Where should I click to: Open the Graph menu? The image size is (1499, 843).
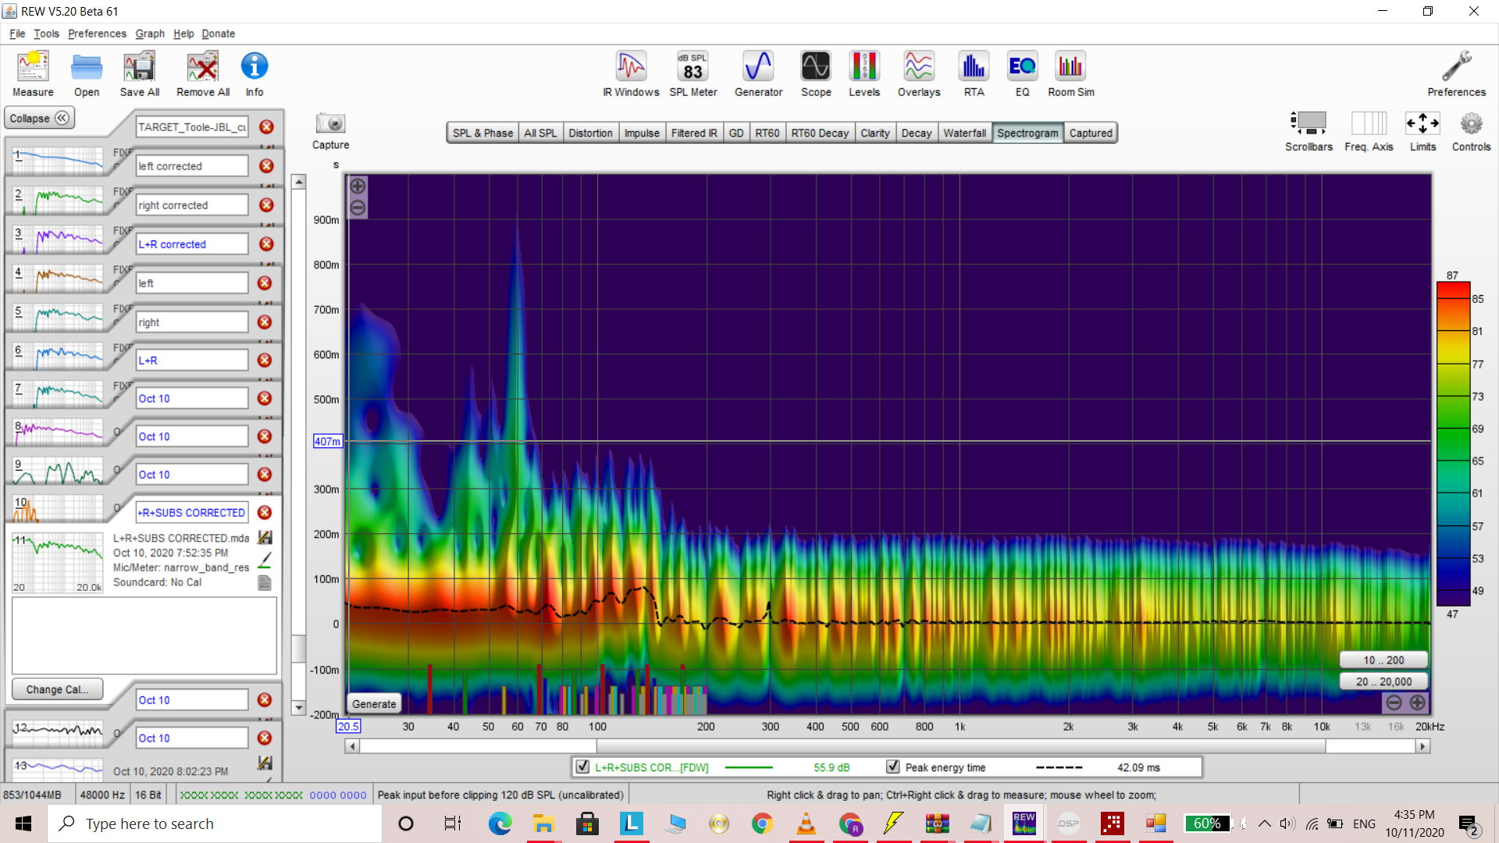coord(150,34)
